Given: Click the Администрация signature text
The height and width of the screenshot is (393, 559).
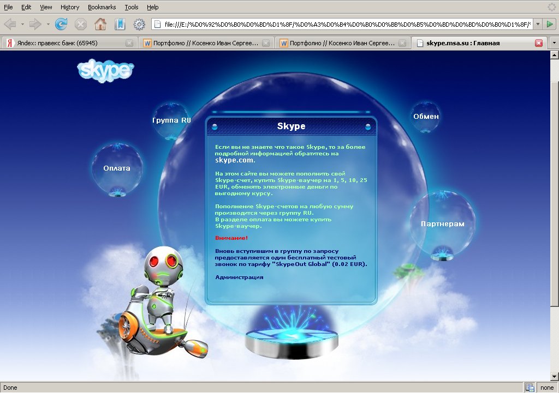Looking at the screenshot, I should (239, 277).
